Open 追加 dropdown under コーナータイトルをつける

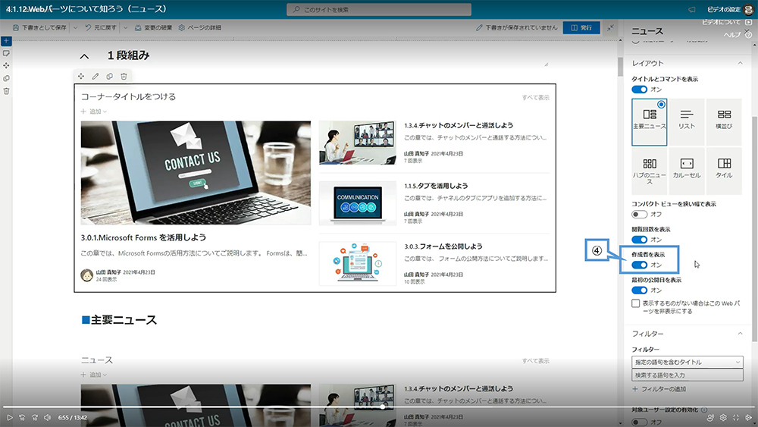pyautogui.click(x=94, y=111)
